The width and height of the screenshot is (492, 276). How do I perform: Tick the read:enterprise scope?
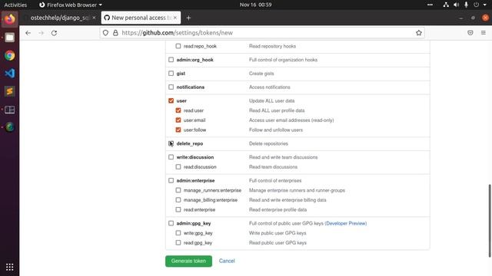click(178, 209)
